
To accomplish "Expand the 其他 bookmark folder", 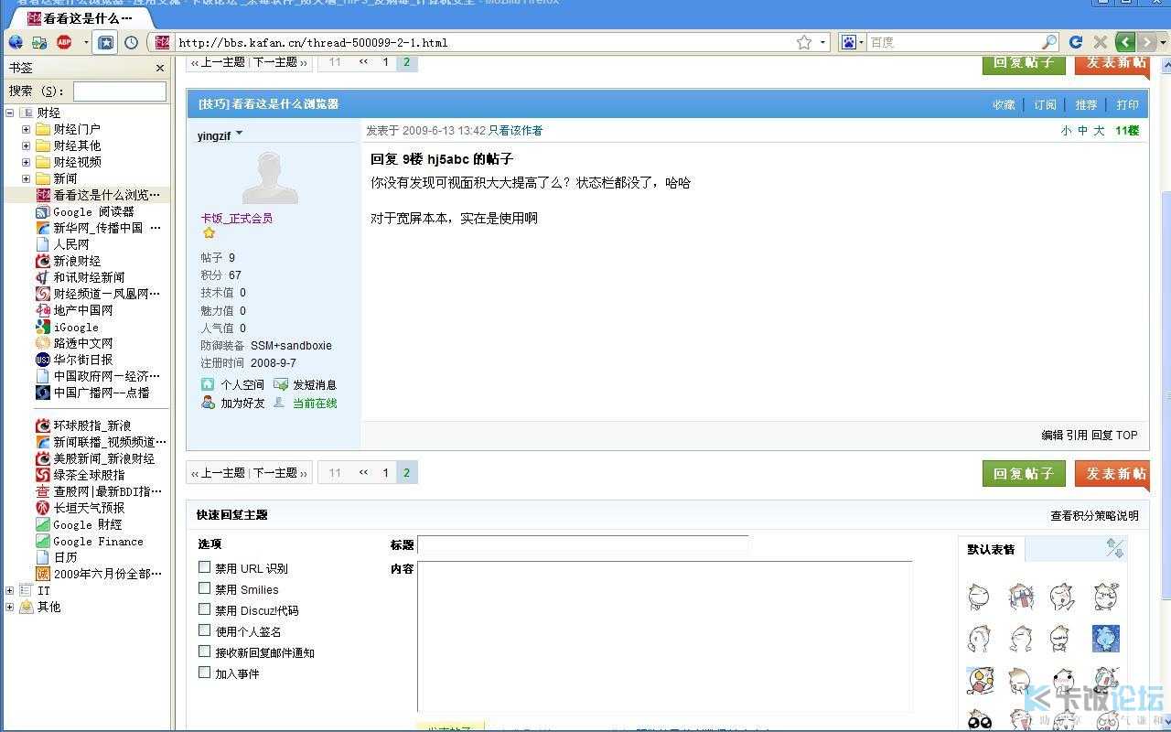I will click(x=10, y=607).
